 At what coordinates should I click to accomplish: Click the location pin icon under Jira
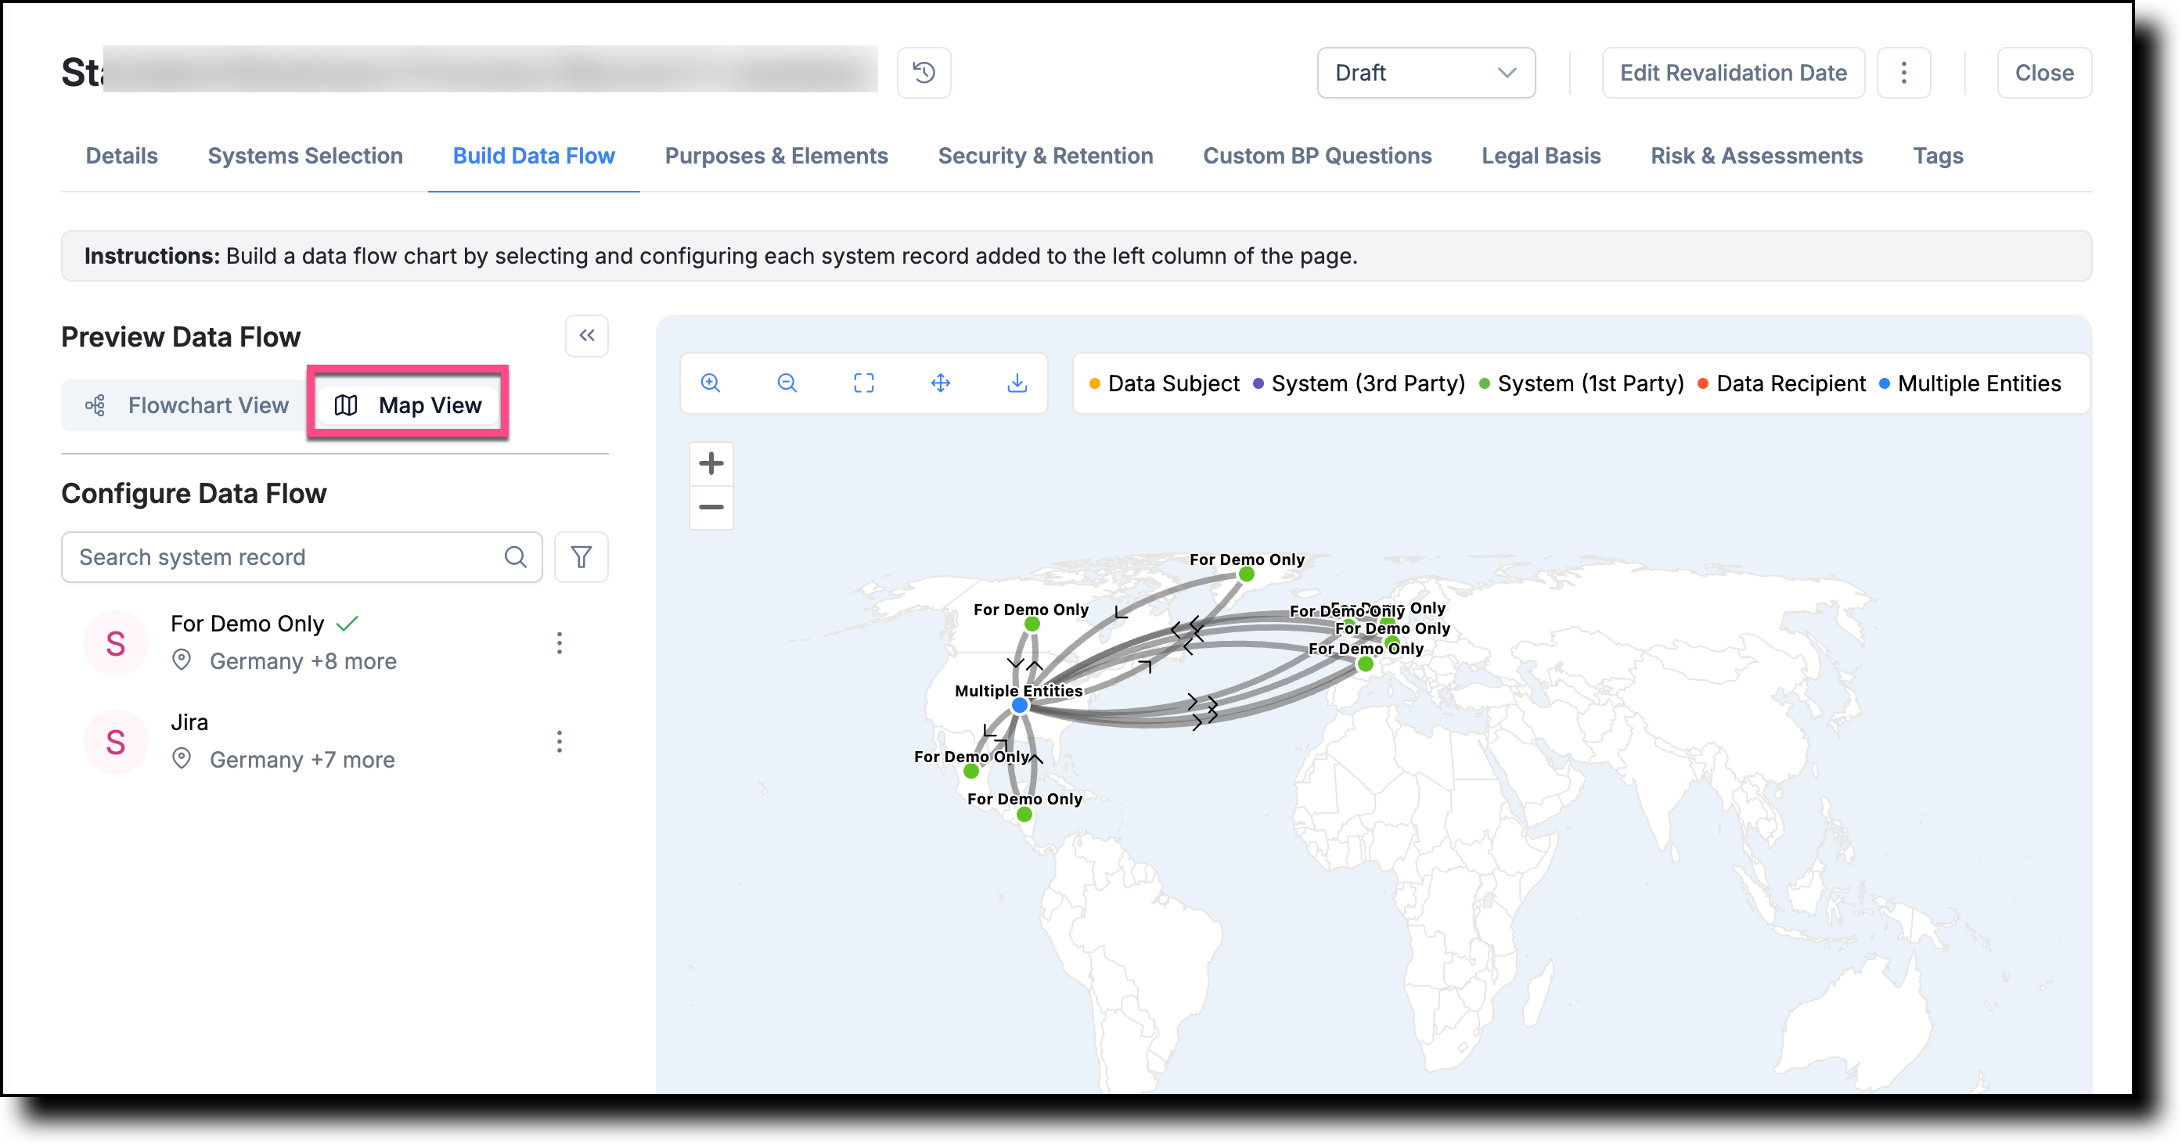(182, 758)
